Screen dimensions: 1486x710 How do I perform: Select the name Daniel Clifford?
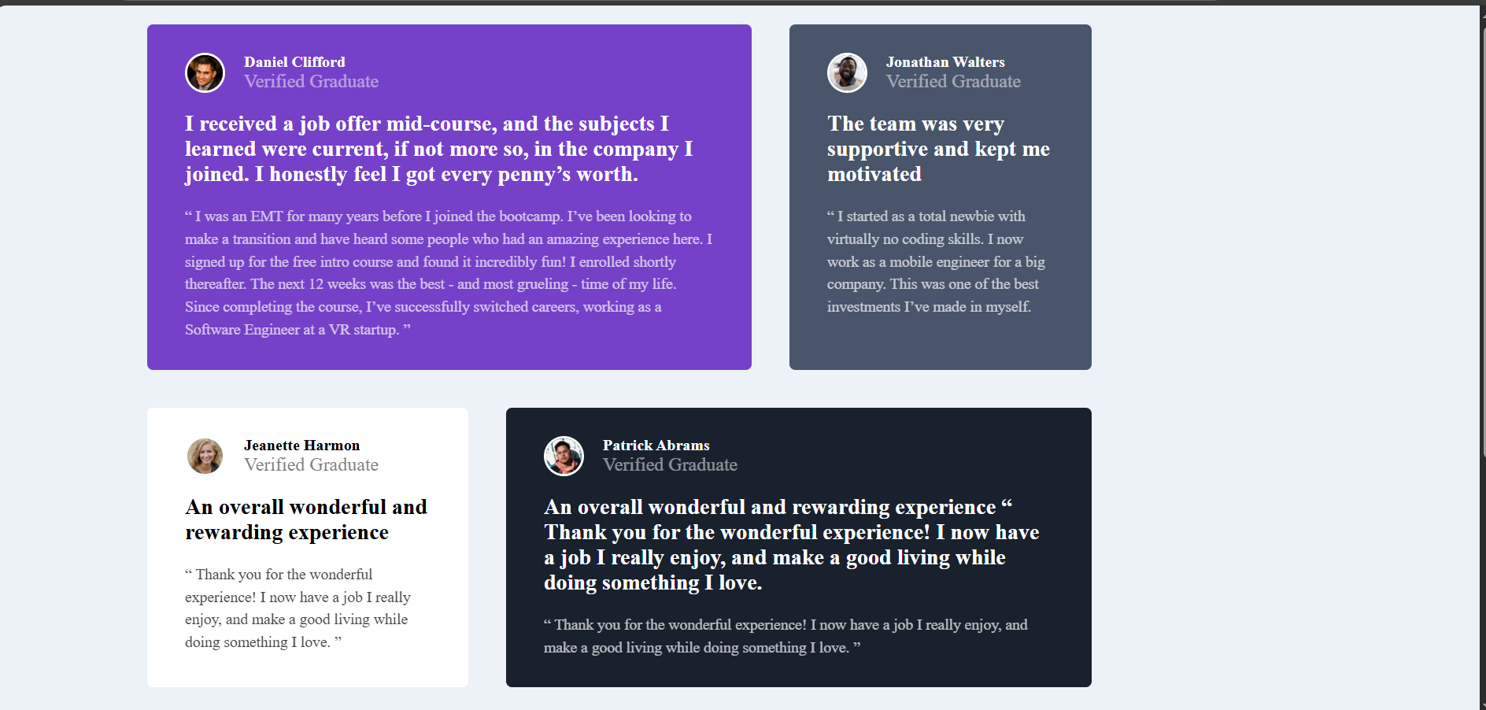pos(294,62)
